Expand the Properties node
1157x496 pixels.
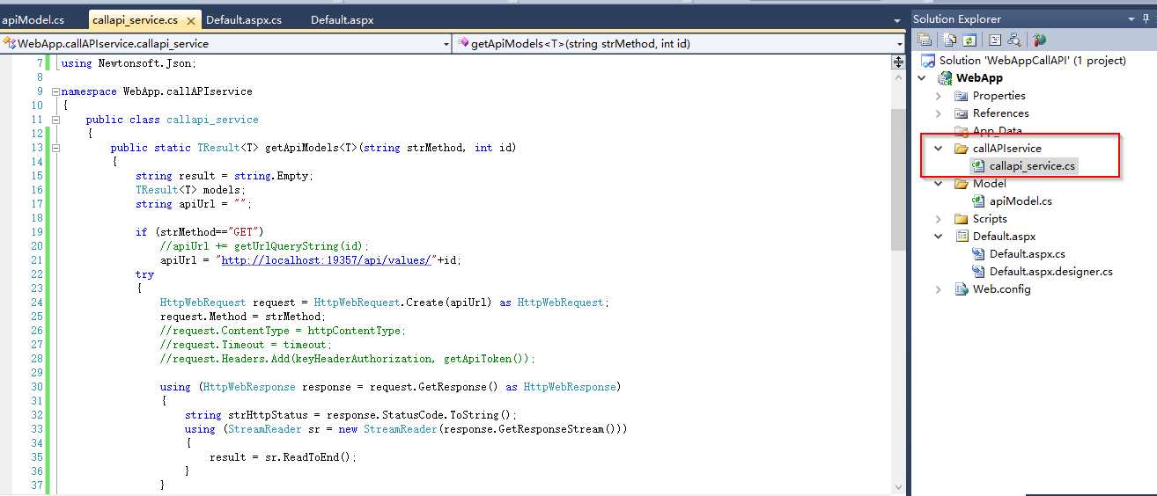click(x=939, y=96)
